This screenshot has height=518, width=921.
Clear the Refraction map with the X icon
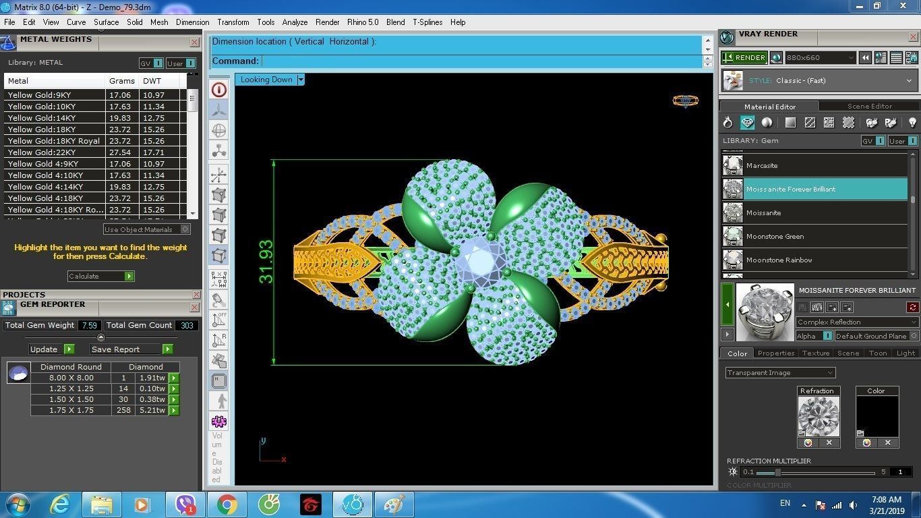(829, 442)
